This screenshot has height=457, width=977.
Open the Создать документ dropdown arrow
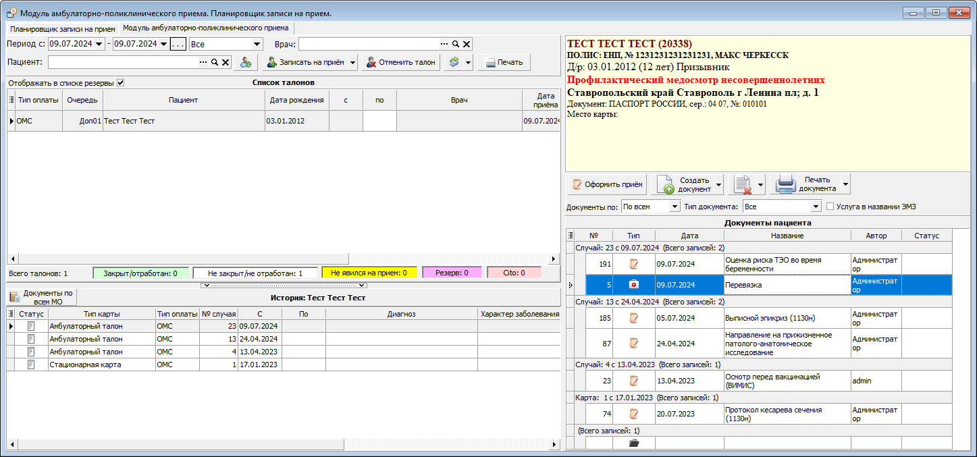(x=718, y=184)
